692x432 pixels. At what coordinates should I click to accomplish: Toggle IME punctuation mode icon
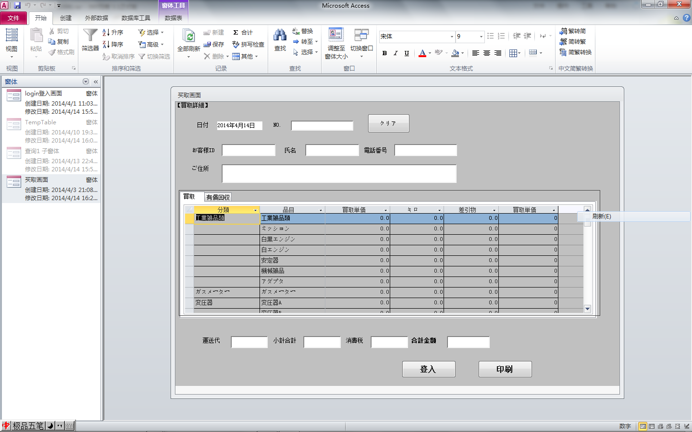pos(60,426)
